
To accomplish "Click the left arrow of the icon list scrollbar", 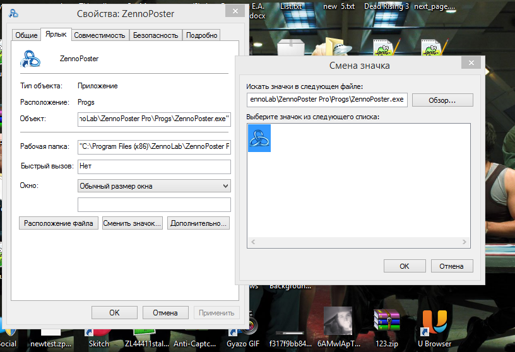I will point(253,242).
